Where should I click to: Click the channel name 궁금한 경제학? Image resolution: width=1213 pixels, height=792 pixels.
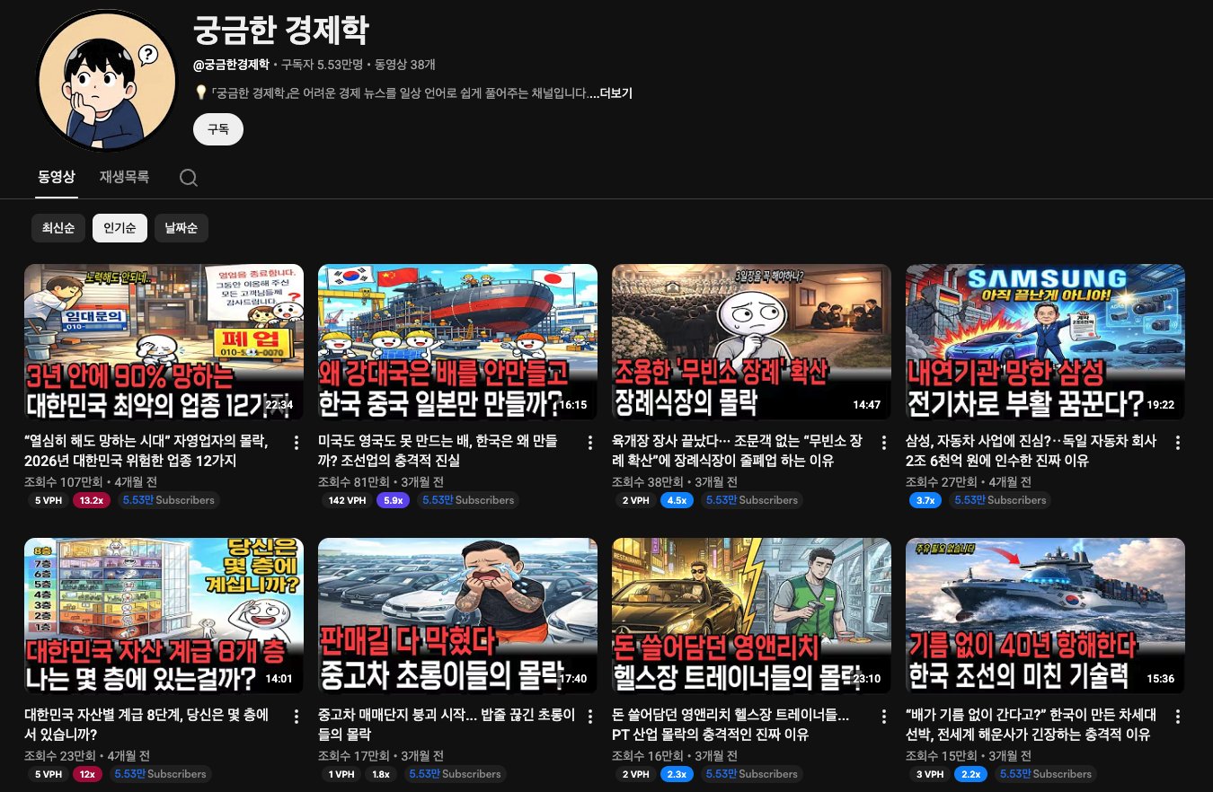[280, 31]
